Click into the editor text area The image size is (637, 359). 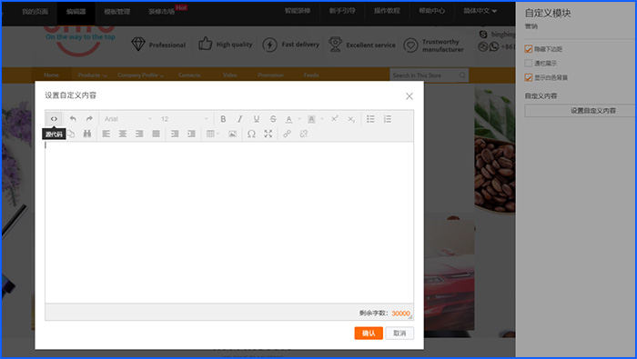pyautogui.click(x=229, y=223)
